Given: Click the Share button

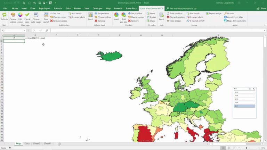Looking at the screenshot, I should (261, 8).
